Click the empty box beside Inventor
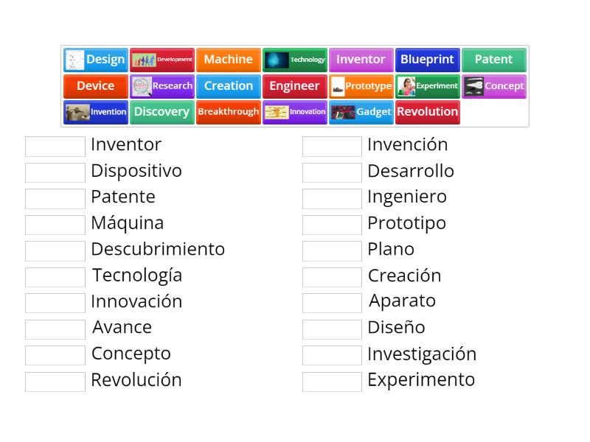 click(x=54, y=146)
